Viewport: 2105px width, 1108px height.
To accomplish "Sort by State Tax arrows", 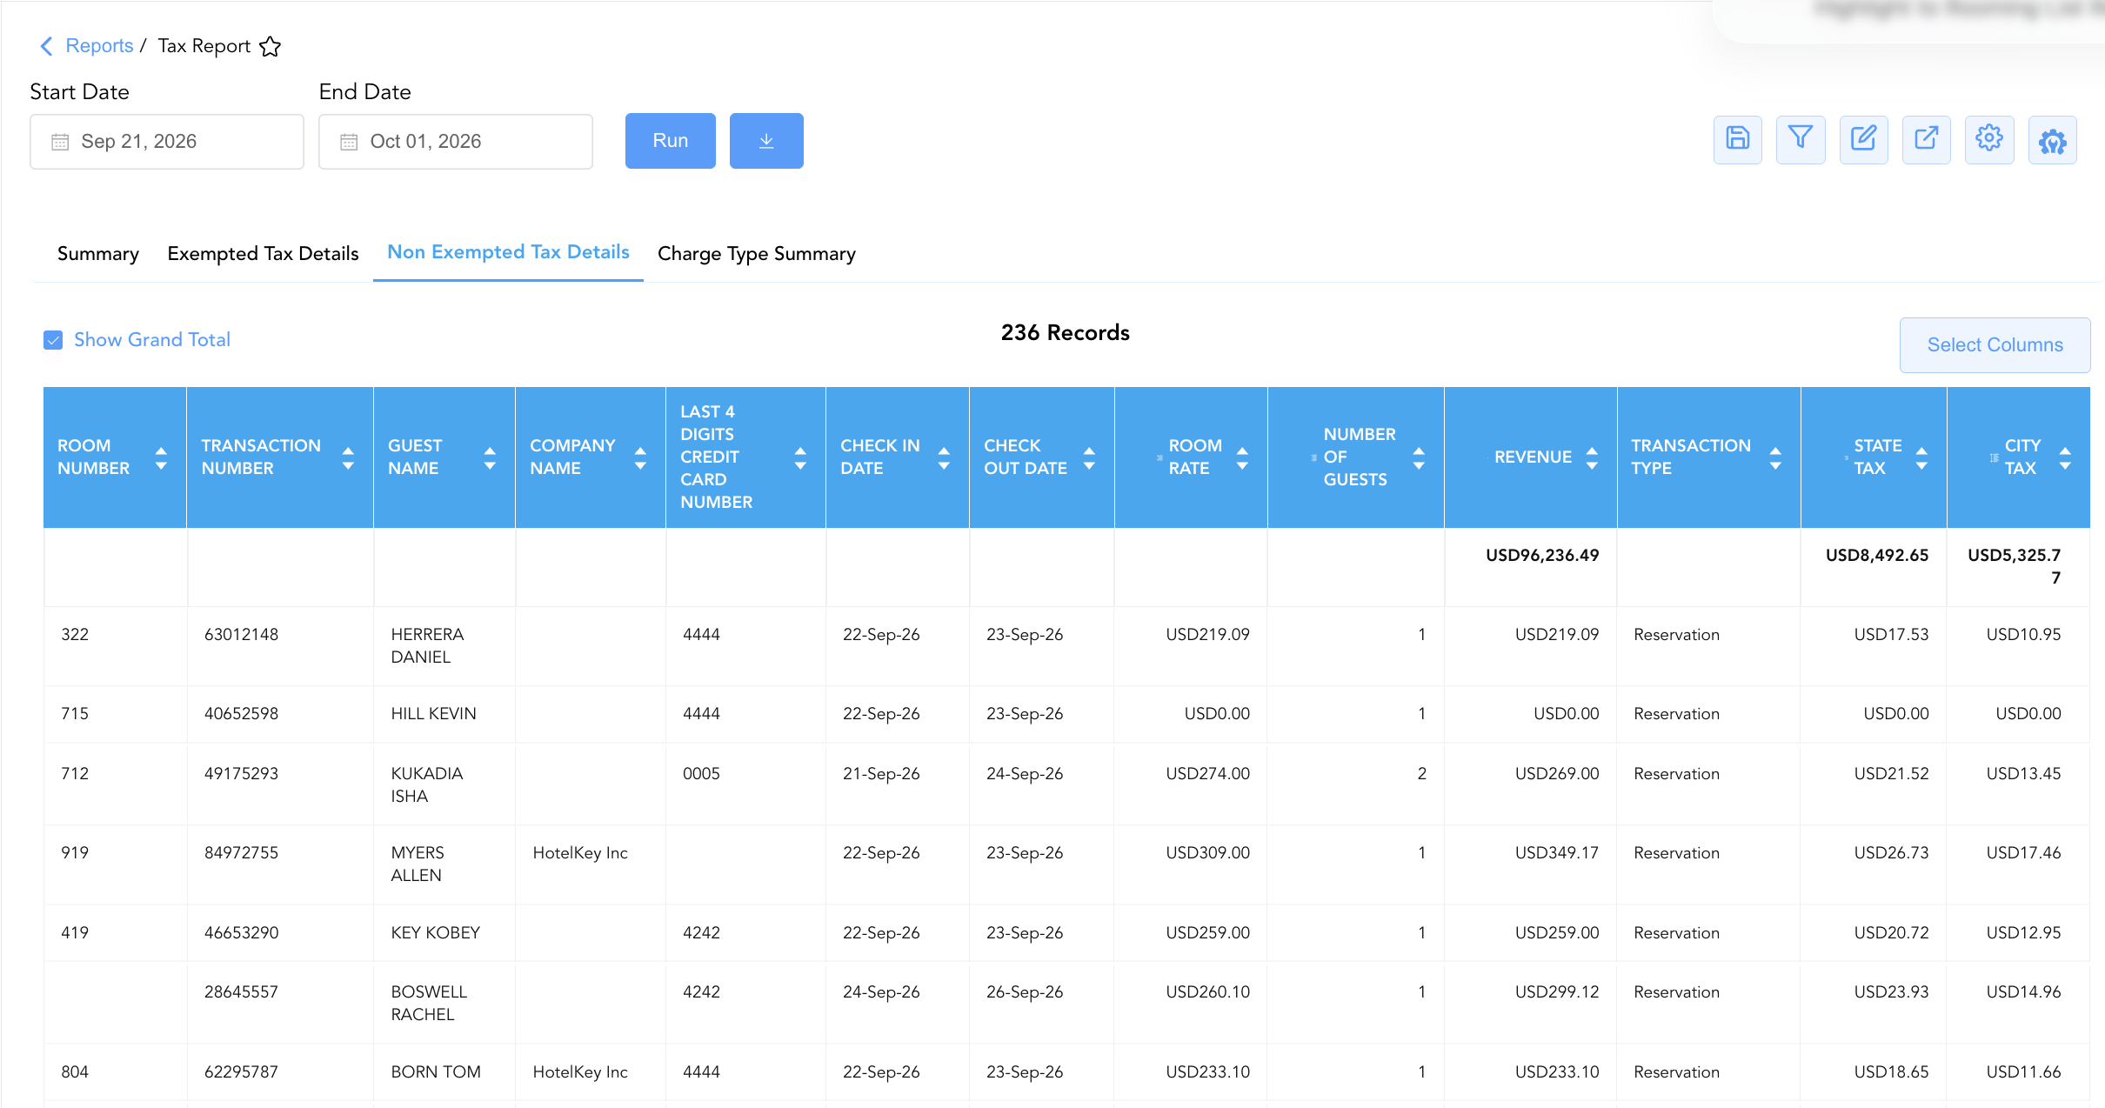I will tap(1921, 457).
